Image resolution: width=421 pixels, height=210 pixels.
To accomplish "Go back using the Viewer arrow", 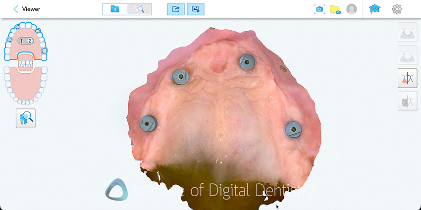I will (16, 9).
